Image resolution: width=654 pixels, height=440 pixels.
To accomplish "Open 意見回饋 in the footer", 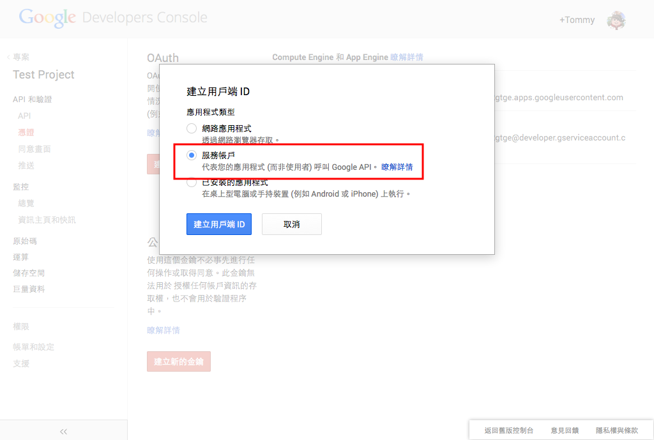I will 565,430.
